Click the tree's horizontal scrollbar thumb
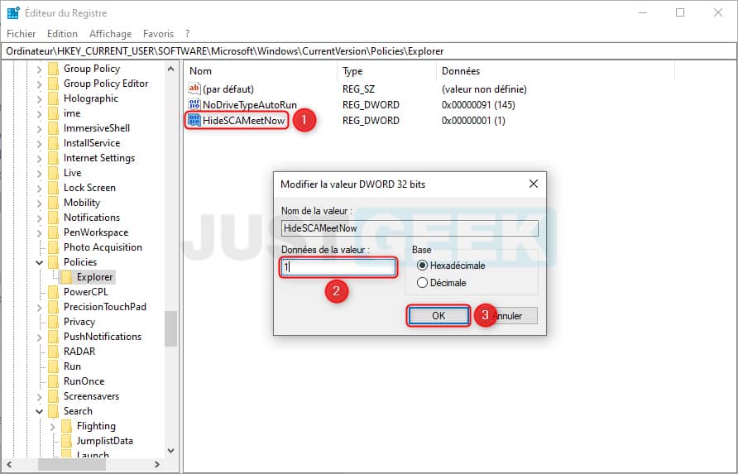The height and width of the screenshot is (474, 738). tap(71, 465)
